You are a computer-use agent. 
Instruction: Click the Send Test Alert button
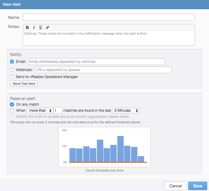point(24,84)
